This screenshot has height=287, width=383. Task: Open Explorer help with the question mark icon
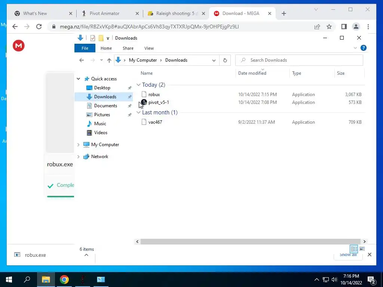pyautogui.click(x=364, y=48)
